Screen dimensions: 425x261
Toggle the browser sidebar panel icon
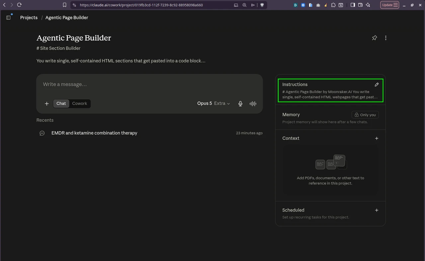pyautogui.click(x=353, y=5)
